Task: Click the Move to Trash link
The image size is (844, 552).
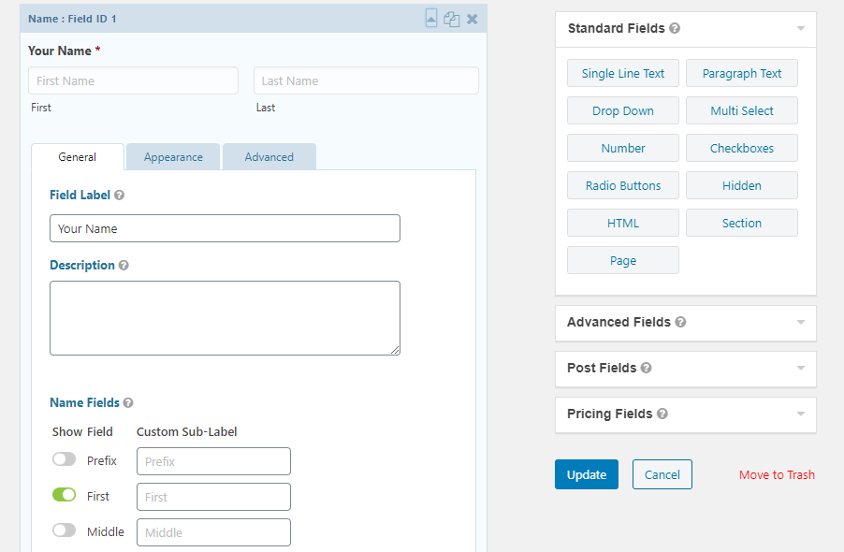Action: (x=777, y=474)
